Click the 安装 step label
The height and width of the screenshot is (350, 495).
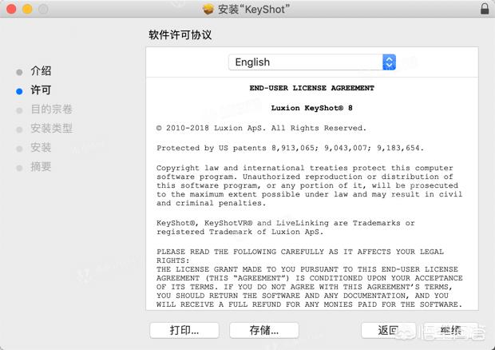click(41, 148)
